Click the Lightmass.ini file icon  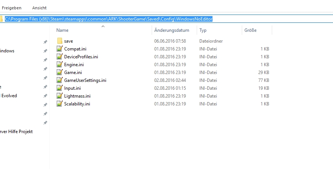60,96
